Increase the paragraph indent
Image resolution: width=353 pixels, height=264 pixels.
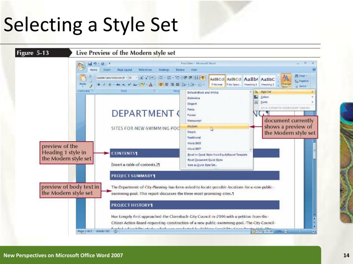click(190, 78)
